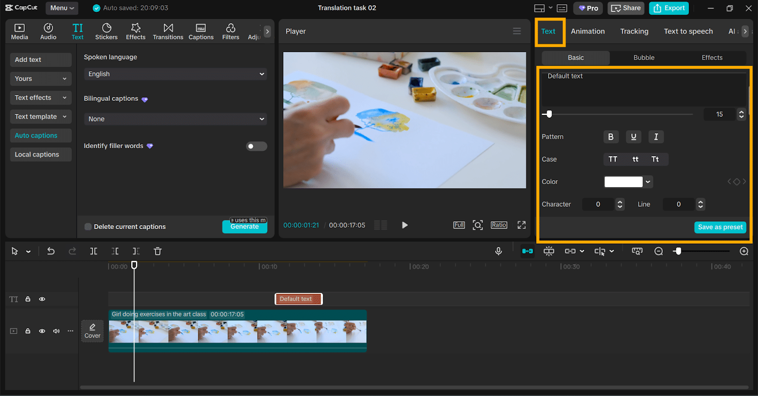Click the Export button
Viewport: 758px width, 396px height.
coord(669,8)
